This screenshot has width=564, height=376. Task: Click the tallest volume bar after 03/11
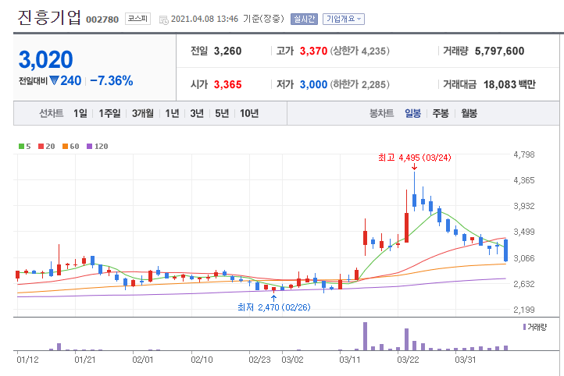click(365, 336)
